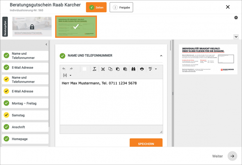242x165 pixels.
Task: Click the green check next to Homepage
Action: pos(6,139)
